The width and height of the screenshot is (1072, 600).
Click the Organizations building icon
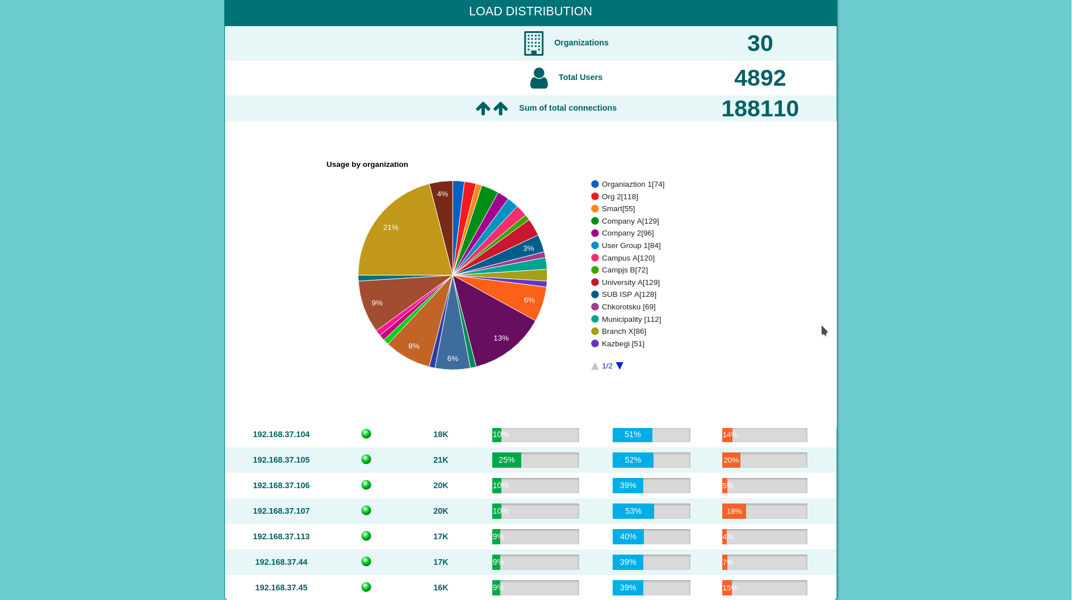(534, 43)
